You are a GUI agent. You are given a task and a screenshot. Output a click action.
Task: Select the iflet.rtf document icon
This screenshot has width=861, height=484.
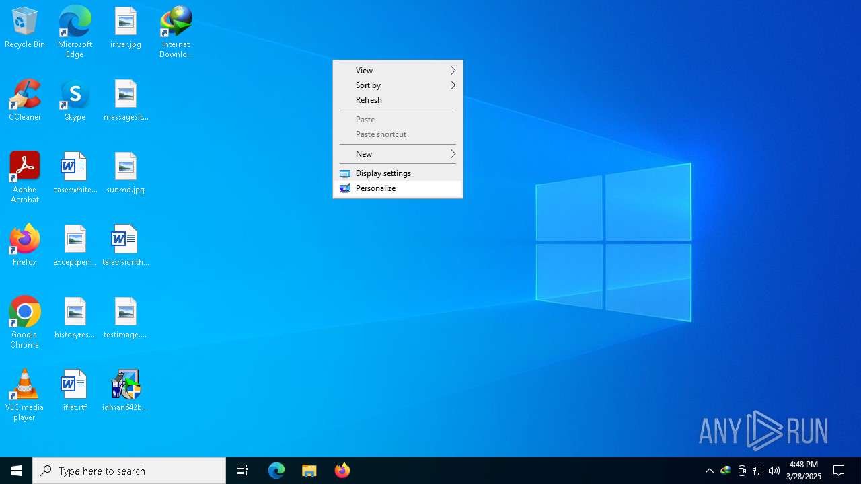click(x=75, y=391)
